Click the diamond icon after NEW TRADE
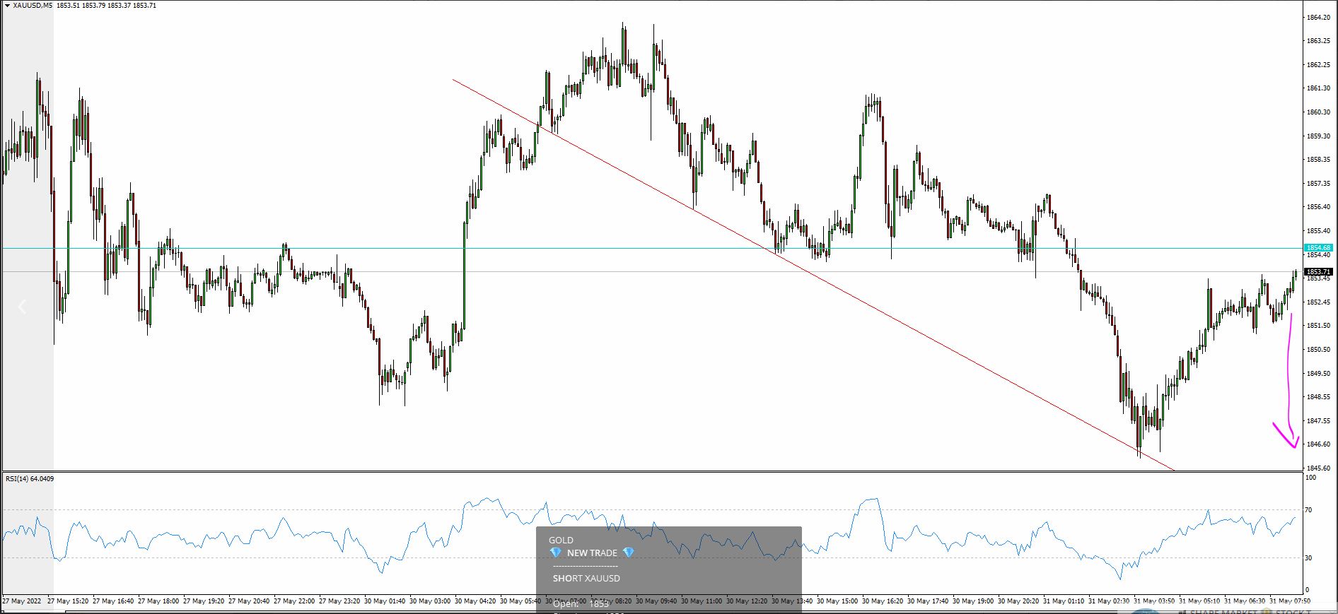1338x614 pixels. click(x=628, y=553)
